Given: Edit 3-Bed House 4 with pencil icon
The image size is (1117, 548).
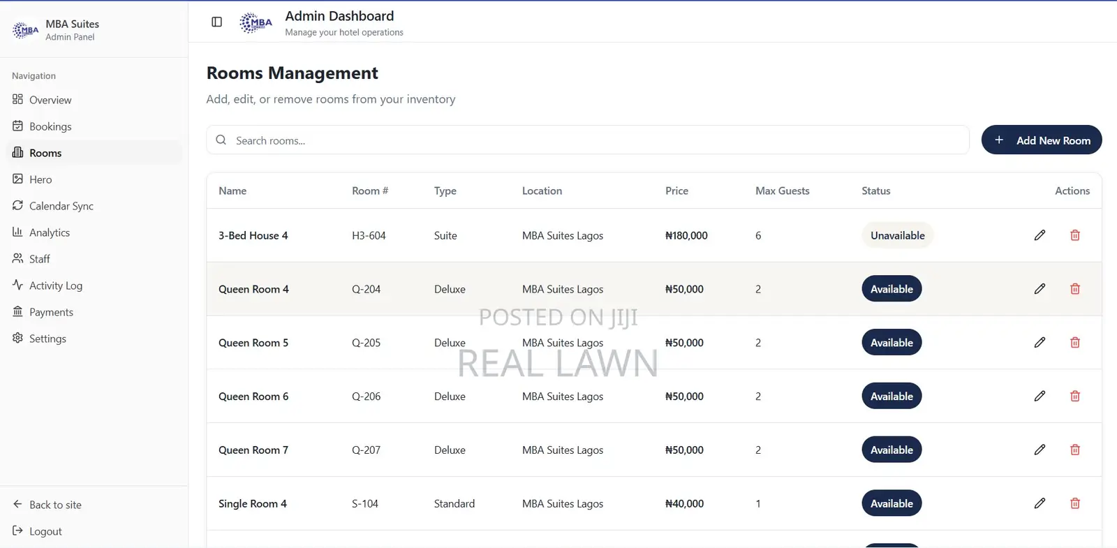Looking at the screenshot, I should 1040,235.
